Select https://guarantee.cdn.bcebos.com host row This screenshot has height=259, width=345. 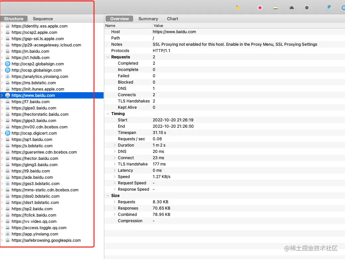[x=52, y=152]
